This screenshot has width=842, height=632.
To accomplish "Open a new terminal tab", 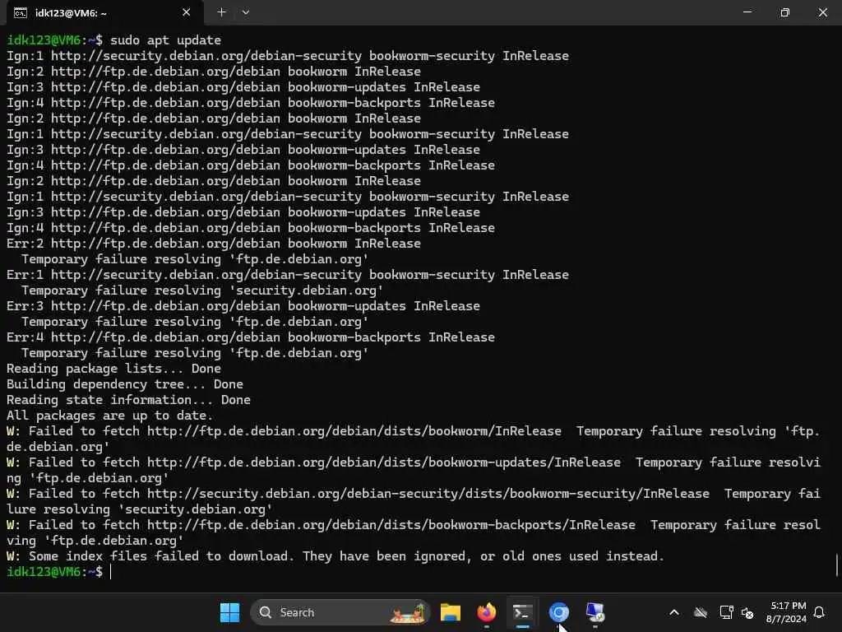I will [221, 12].
